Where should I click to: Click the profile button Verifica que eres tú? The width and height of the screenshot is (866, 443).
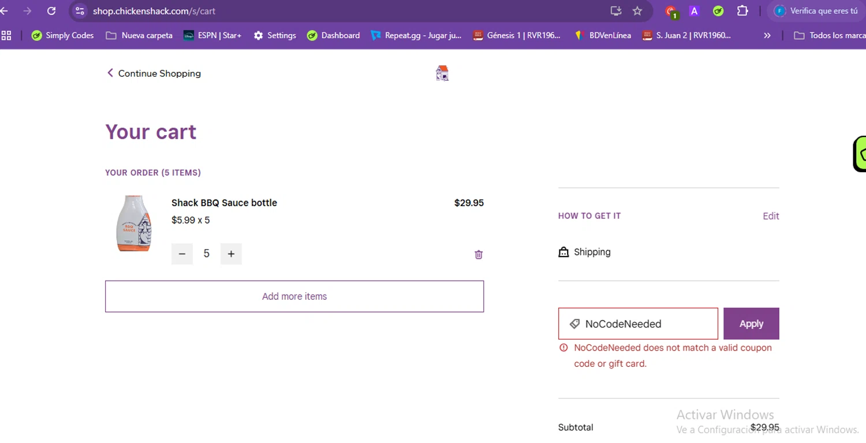[x=816, y=11]
